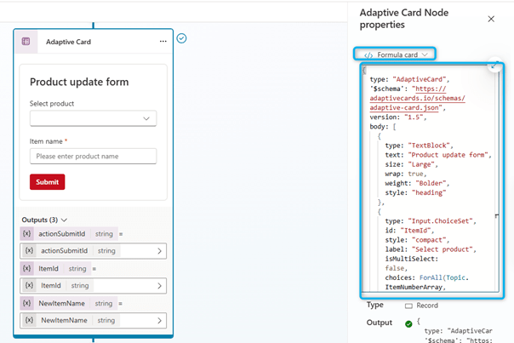Open the actionSubmitId variable picker arrow
Viewport: 514px width, 343px height.
coord(159,251)
